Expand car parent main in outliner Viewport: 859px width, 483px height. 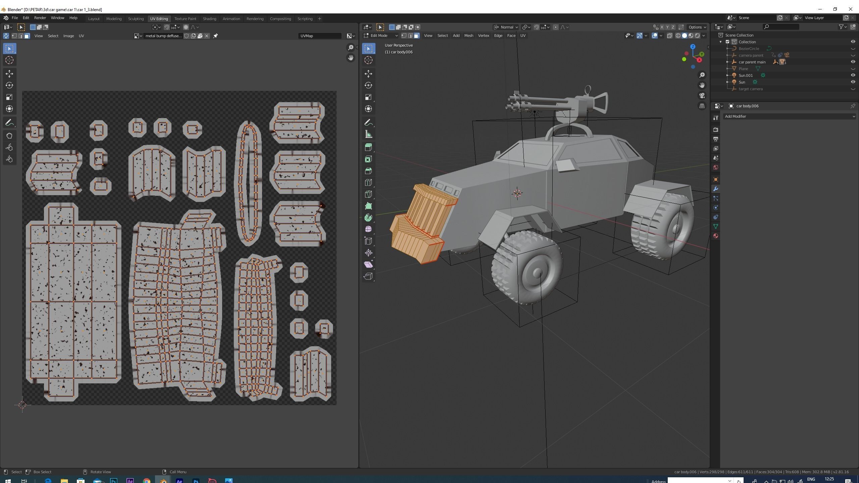[x=727, y=62]
